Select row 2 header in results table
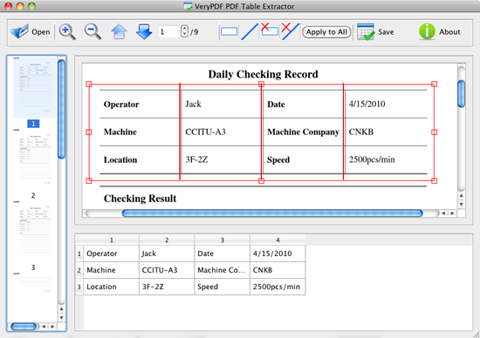 (x=79, y=270)
